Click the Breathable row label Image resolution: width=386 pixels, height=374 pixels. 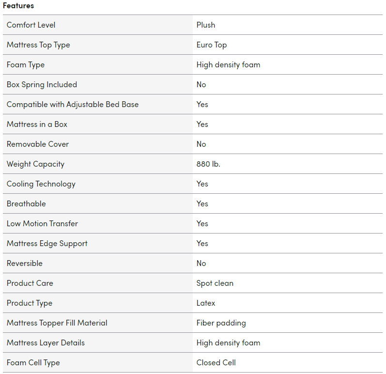coord(26,203)
